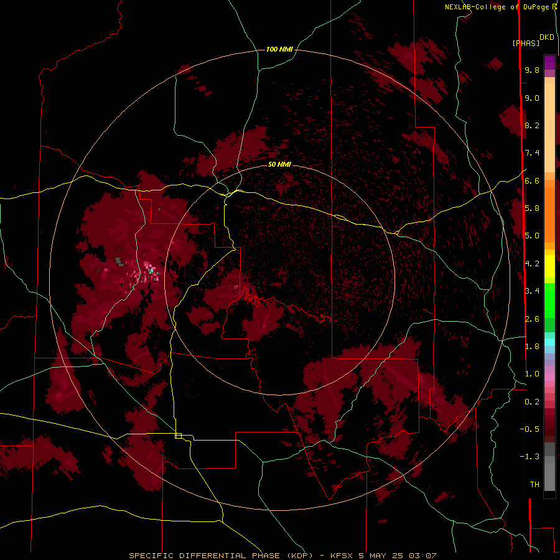This screenshot has height=560, width=560.
Task: Select the 9.8 scale value
Action: [532, 70]
